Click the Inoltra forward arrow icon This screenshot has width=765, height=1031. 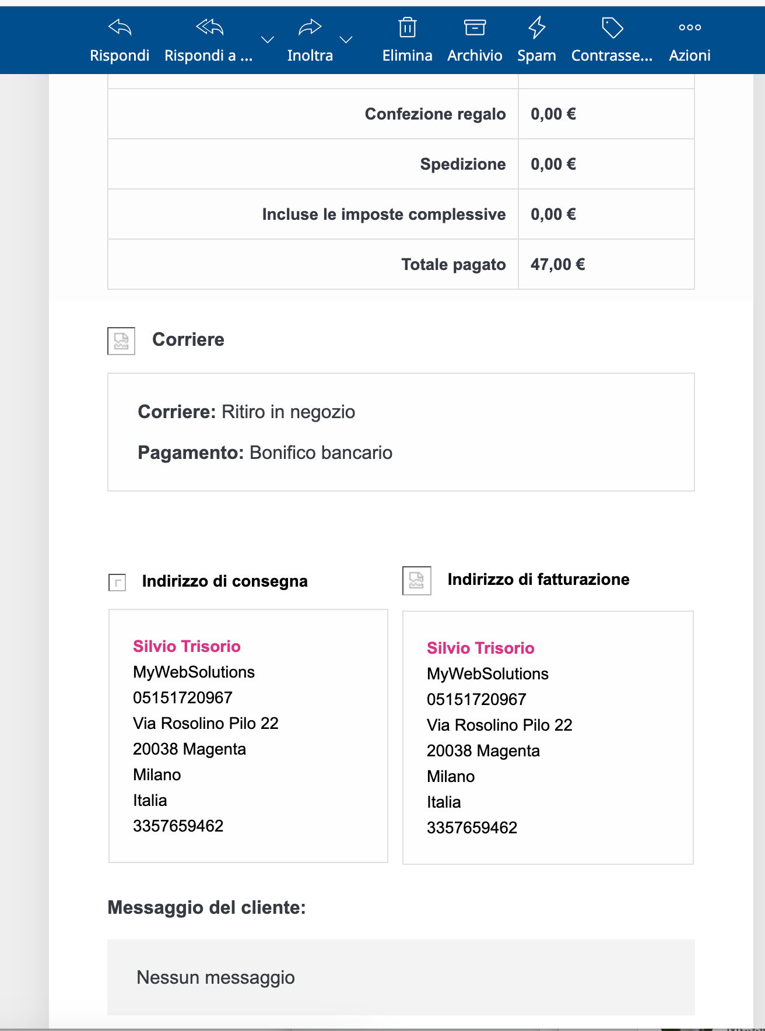click(310, 27)
